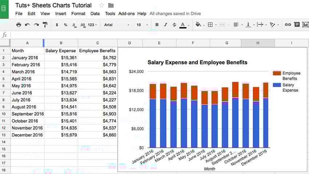The image size is (309, 174).
Task: Click the Undo arrow icon
Action: [28, 25]
